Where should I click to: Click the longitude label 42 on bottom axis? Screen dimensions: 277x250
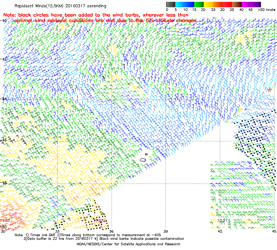pyautogui.click(x=220, y=231)
